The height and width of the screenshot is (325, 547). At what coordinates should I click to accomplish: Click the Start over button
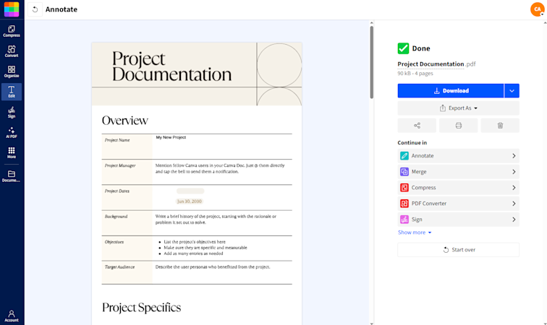coord(459,250)
